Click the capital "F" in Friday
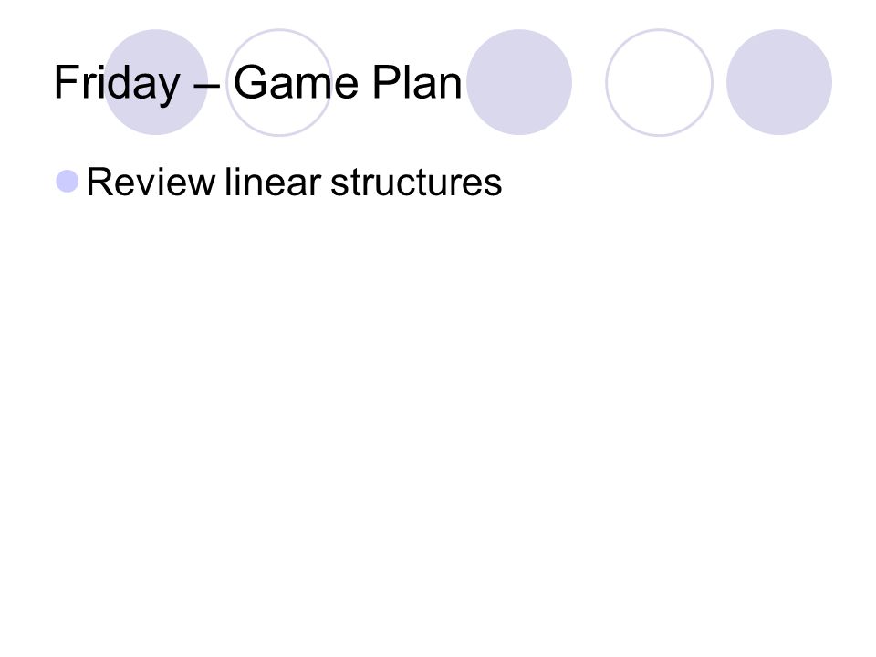The image size is (876, 657). [66, 82]
